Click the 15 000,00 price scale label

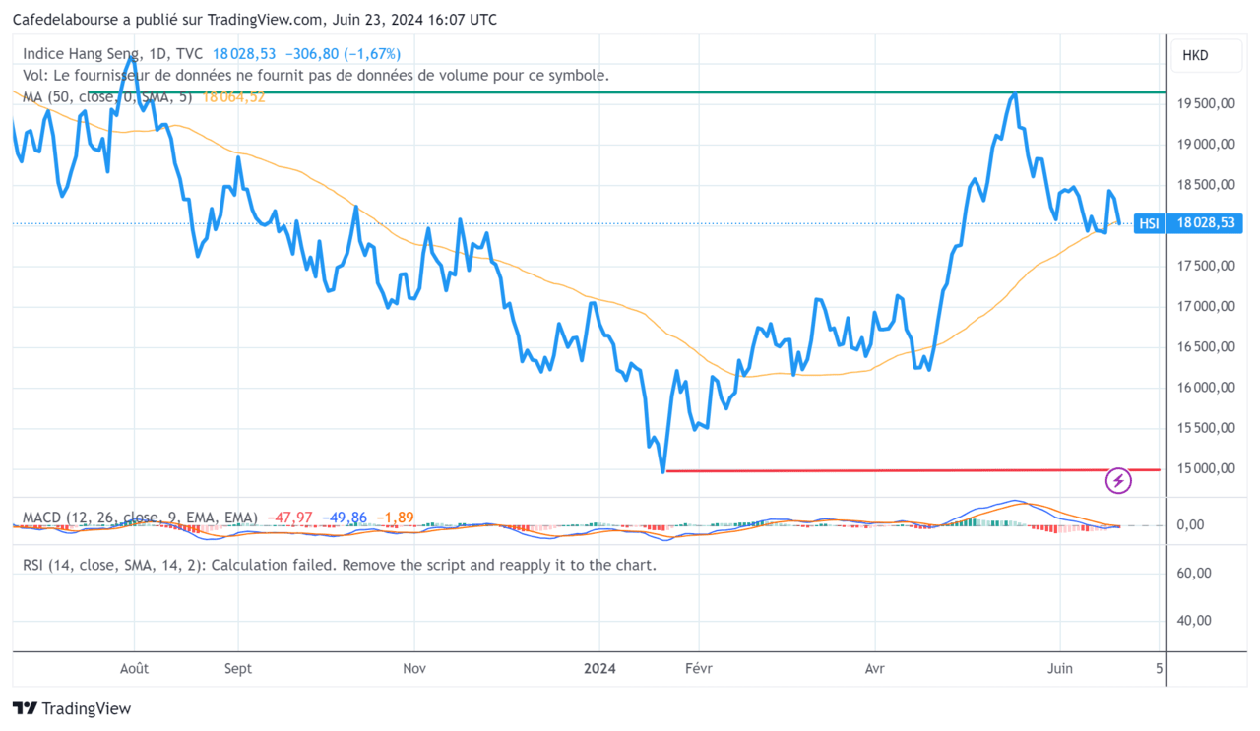pyautogui.click(x=1205, y=468)
